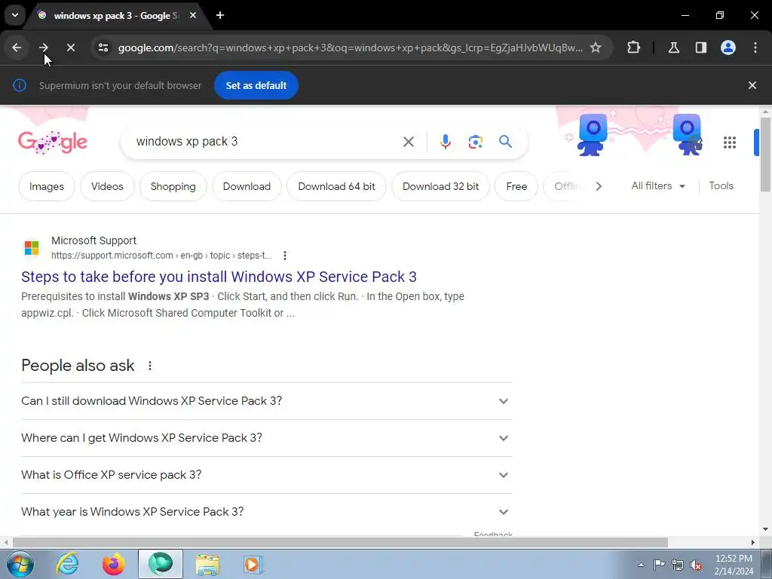Expand Where can I get Windows XP question

click(x=267, y=438)
